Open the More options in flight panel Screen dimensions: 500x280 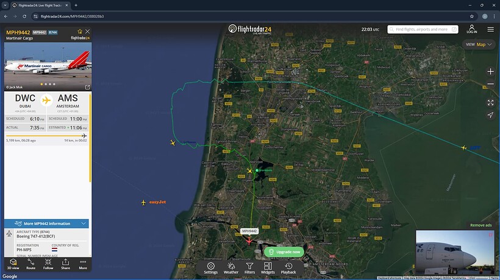click(x=83, y=264)
